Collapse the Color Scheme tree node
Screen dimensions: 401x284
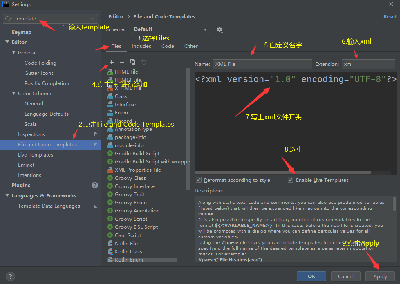[x=14, y=93]
